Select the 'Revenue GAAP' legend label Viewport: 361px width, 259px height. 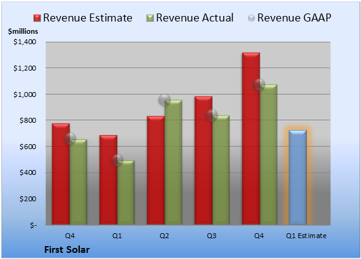tap(294, 18)
